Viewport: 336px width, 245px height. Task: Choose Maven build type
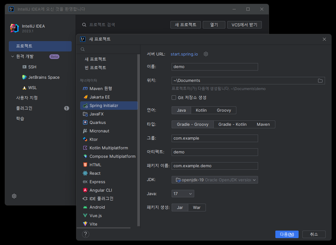tap(263, 125)
